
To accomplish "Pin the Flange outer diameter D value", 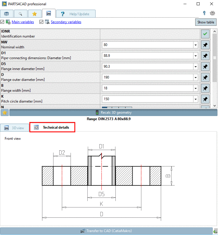I will click(205, 77).
